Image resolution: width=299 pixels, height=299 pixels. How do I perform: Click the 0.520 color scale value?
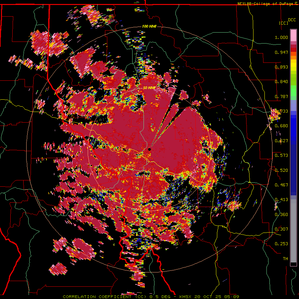[x=281, y=170]
